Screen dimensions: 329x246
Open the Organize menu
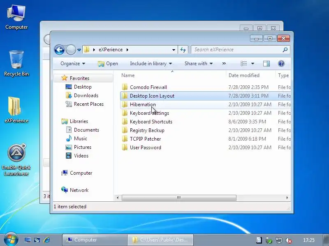[x=73, y=64]
